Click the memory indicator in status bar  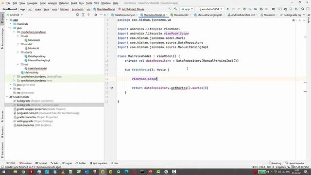301,167
